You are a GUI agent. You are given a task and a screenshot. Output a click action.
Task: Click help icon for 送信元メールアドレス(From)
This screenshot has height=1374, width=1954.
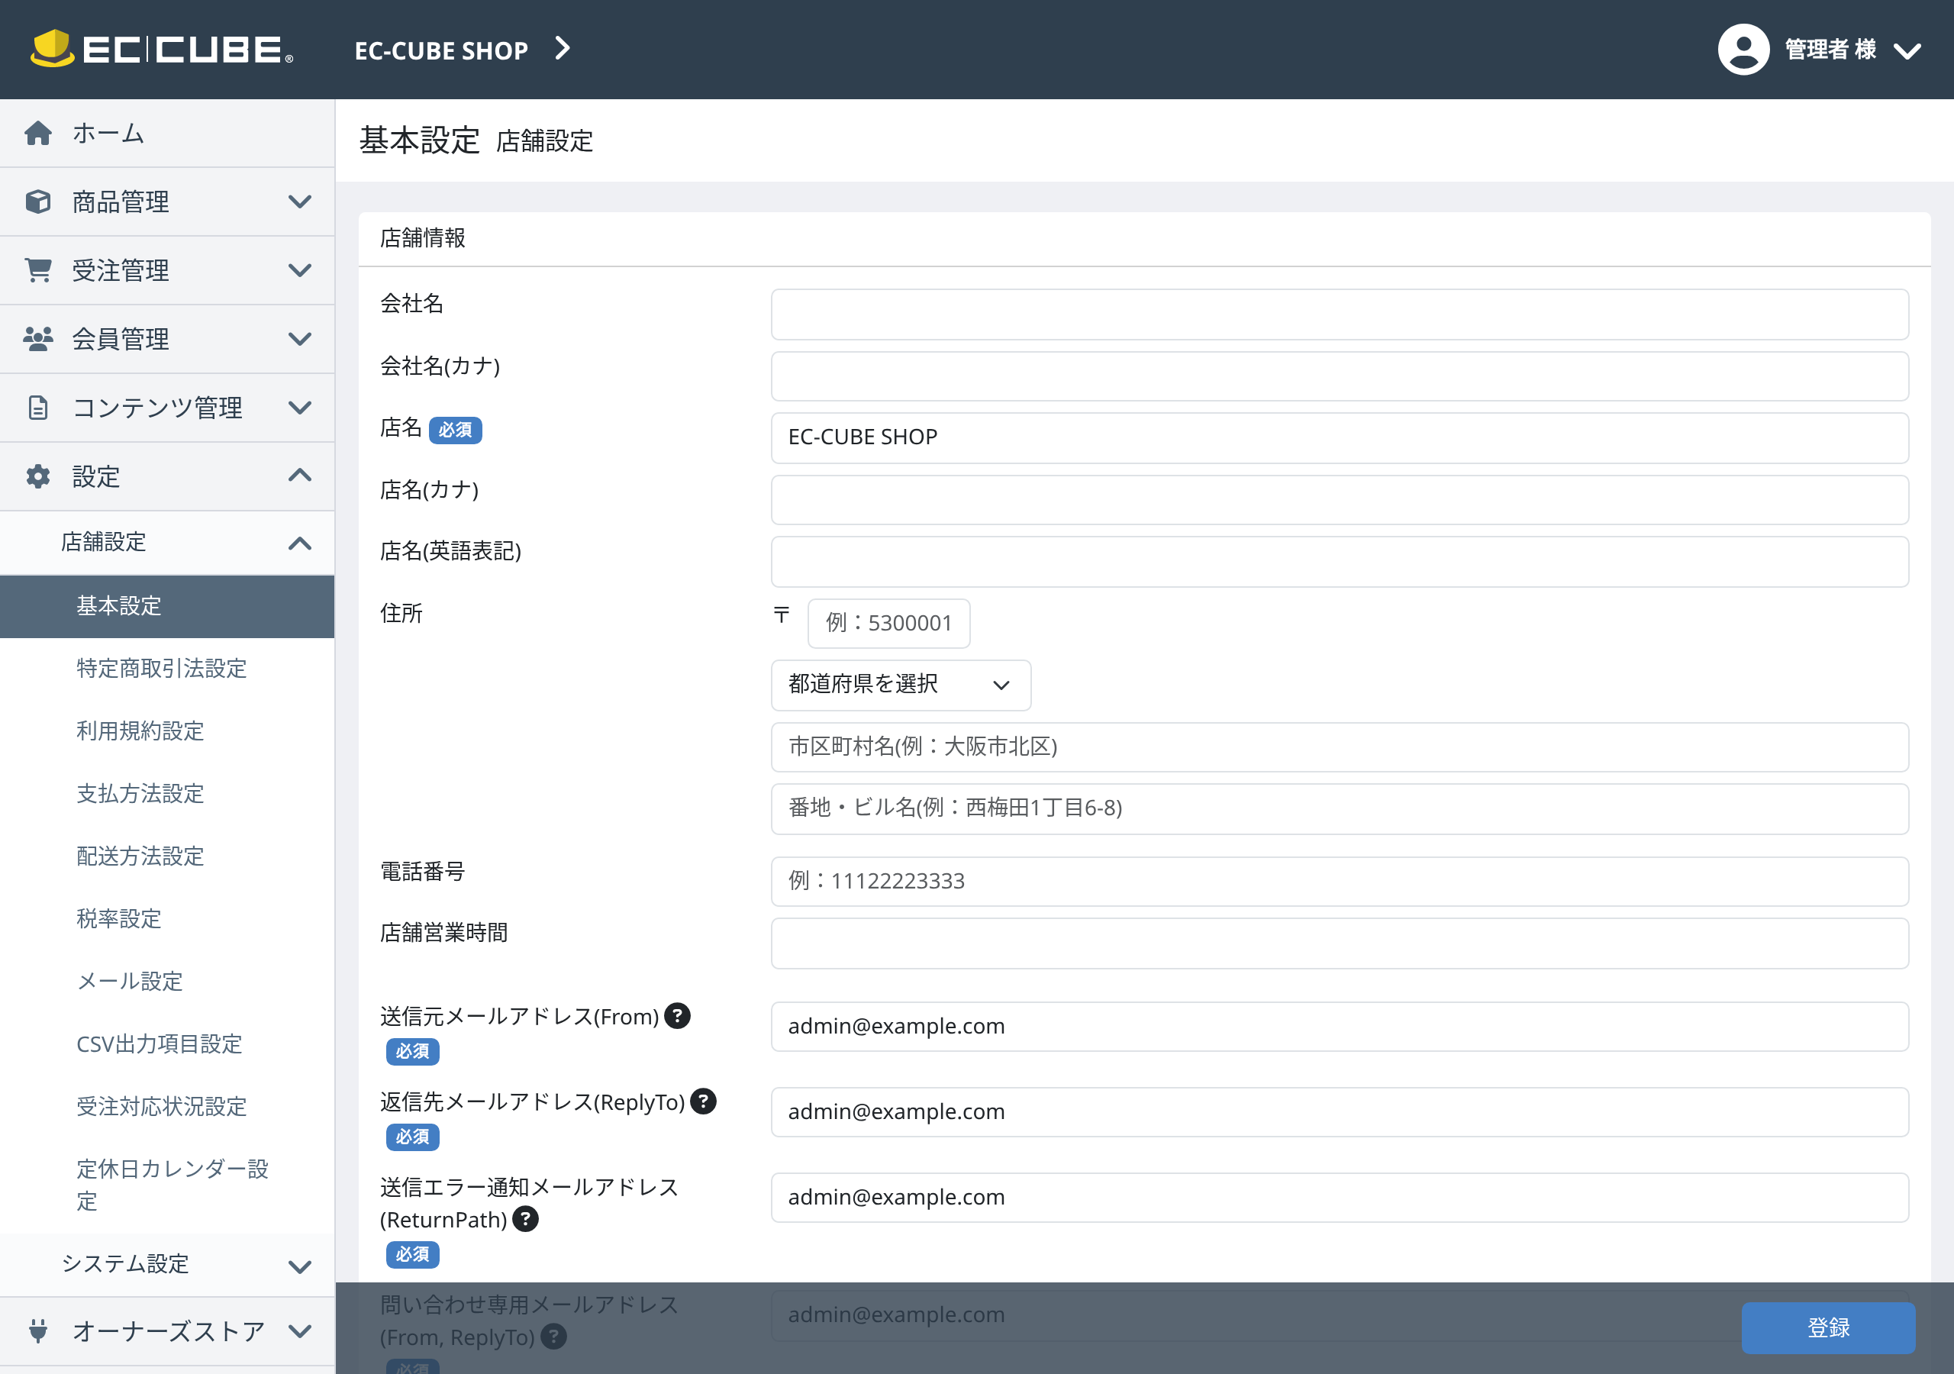[678, 1015]
